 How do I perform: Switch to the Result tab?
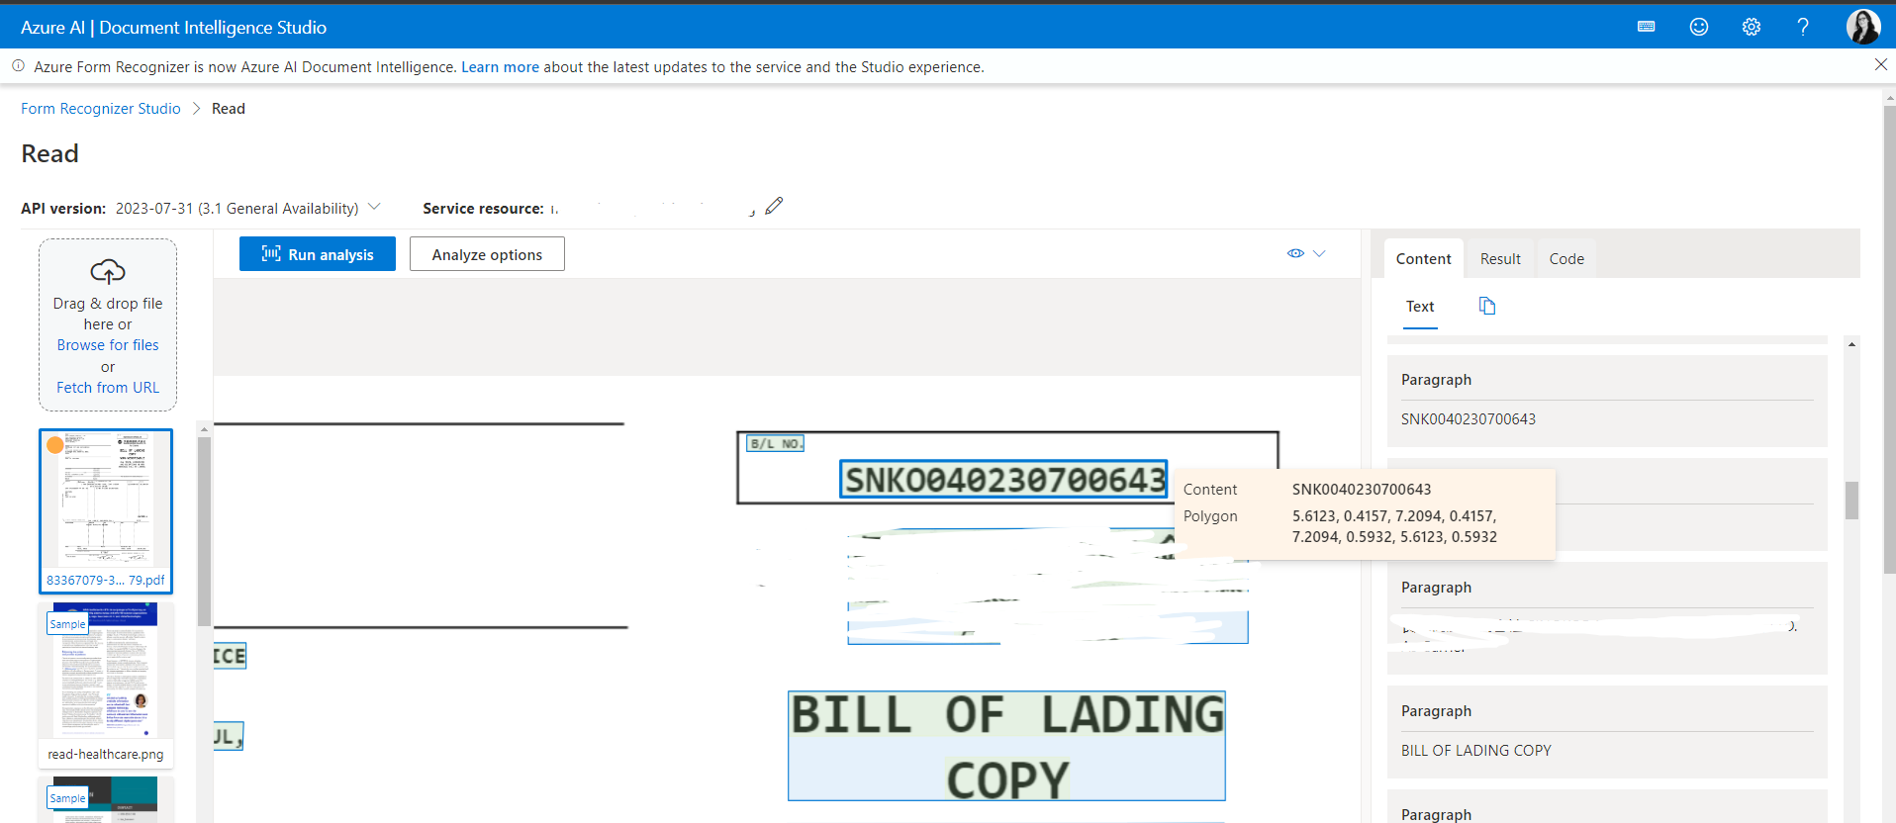[1500, 258]
